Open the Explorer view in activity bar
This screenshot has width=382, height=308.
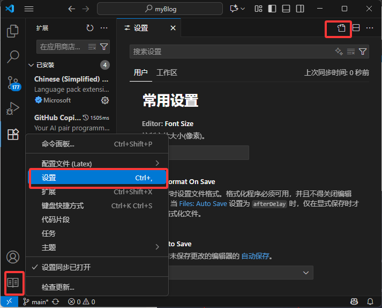point(12,31)
